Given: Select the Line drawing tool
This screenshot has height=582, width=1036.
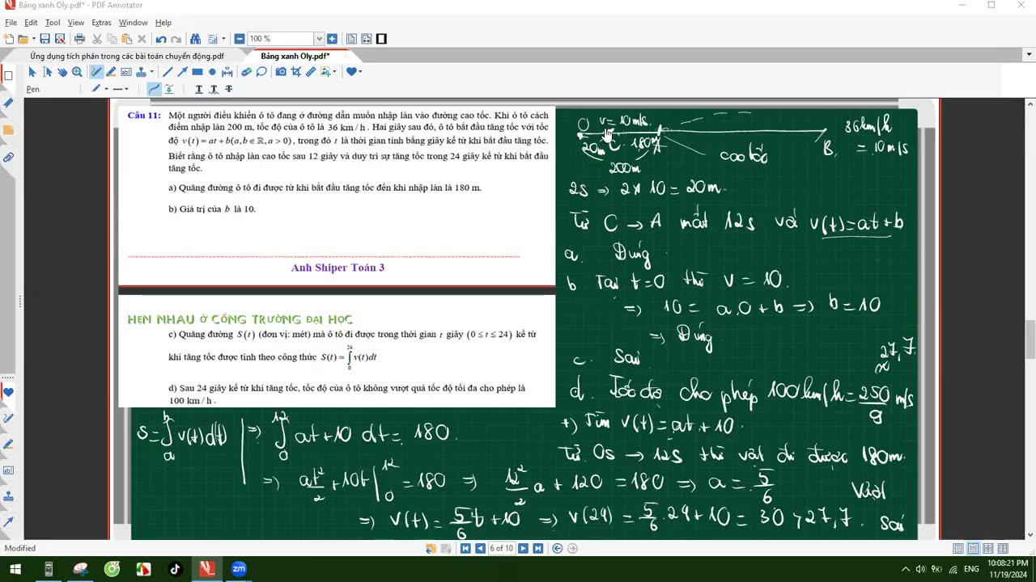Looking at the screenshot, I should pyautogui.click(x=168, y=72).
